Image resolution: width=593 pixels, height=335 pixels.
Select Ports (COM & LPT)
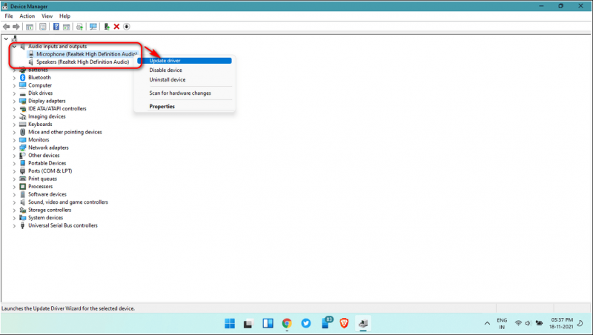[x=50, y=171]
